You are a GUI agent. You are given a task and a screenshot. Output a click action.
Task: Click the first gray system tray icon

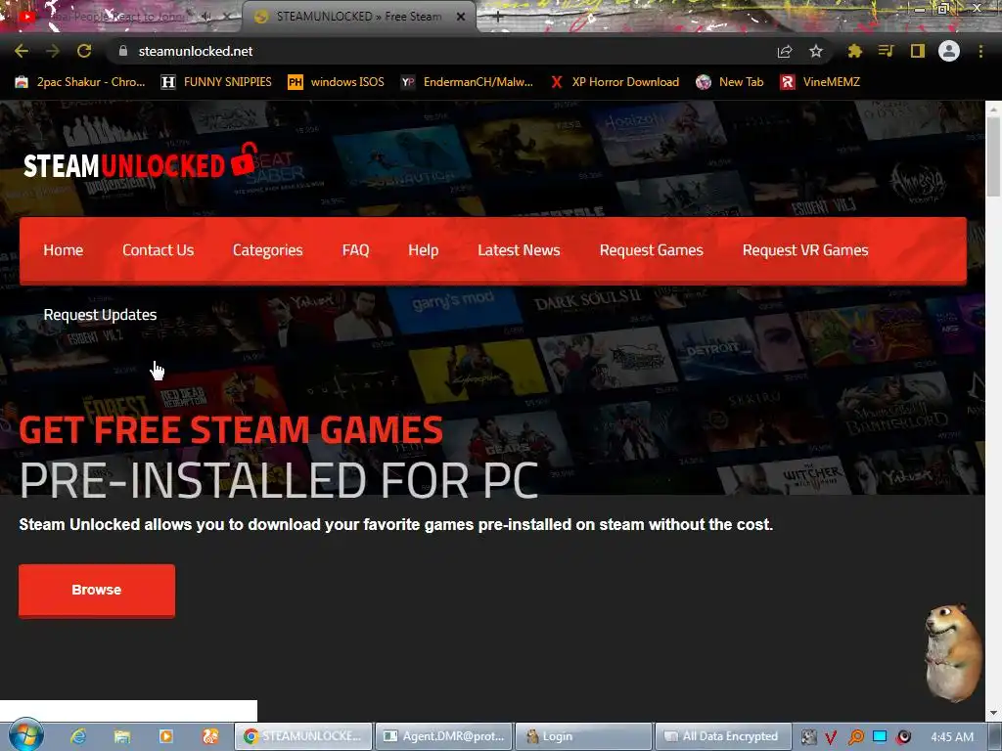pyautogui.click(x=808, y=737)
